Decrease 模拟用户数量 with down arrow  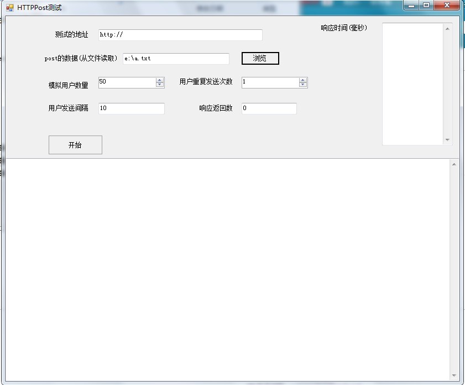pyautogui.click(x=160, y=85)
